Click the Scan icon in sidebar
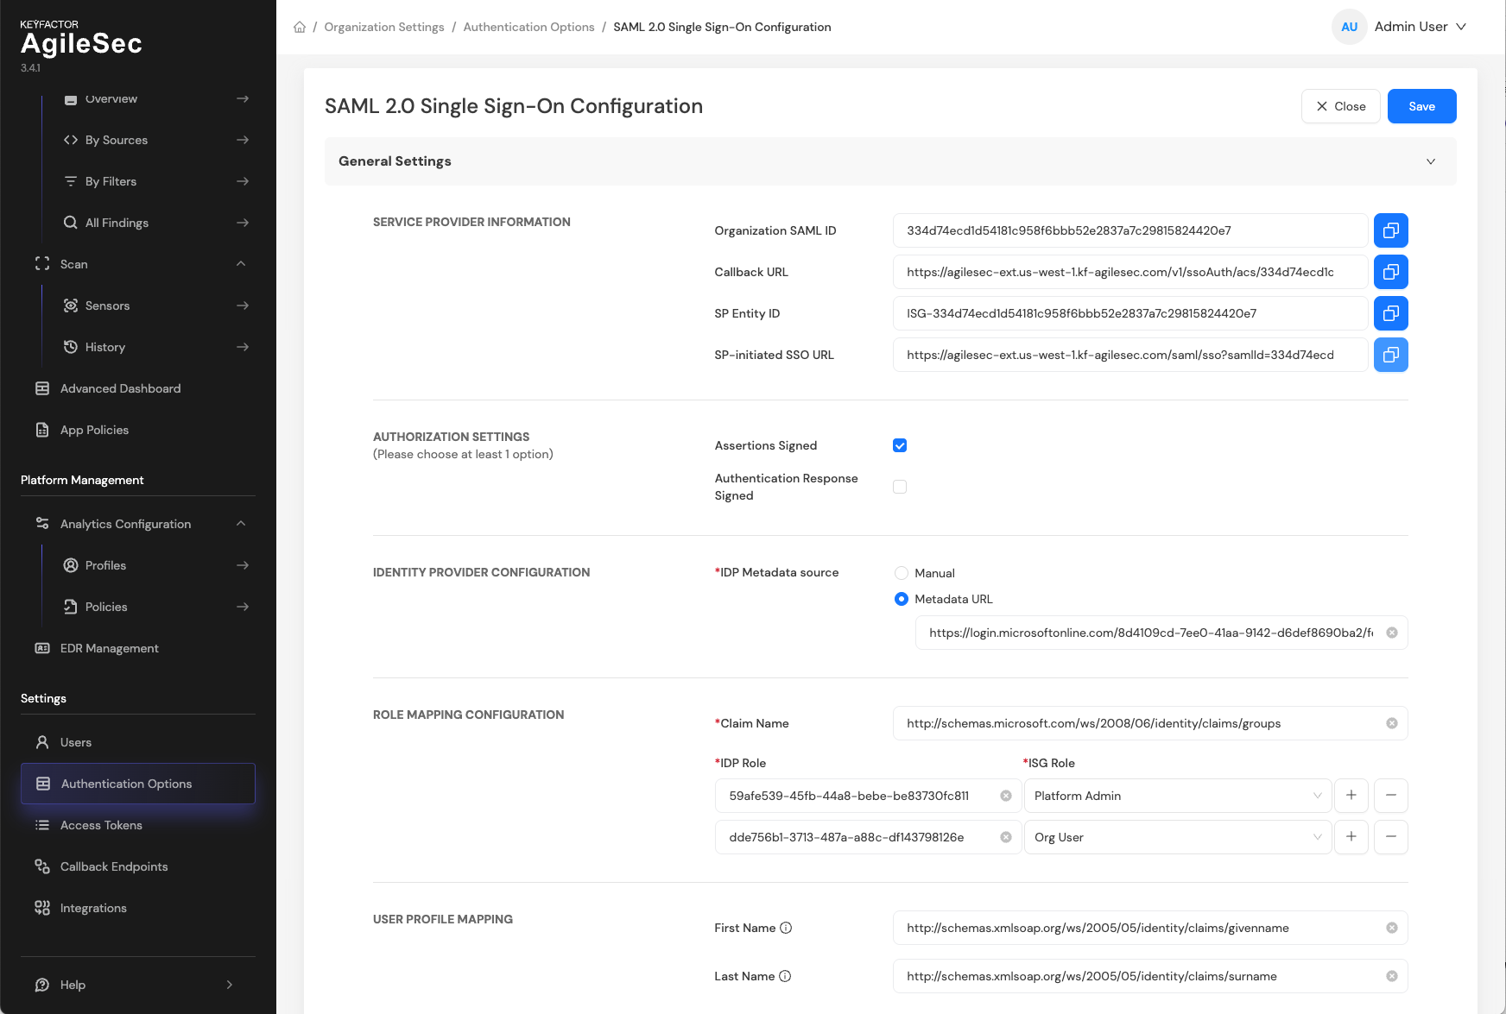 [x=42, y=264]
